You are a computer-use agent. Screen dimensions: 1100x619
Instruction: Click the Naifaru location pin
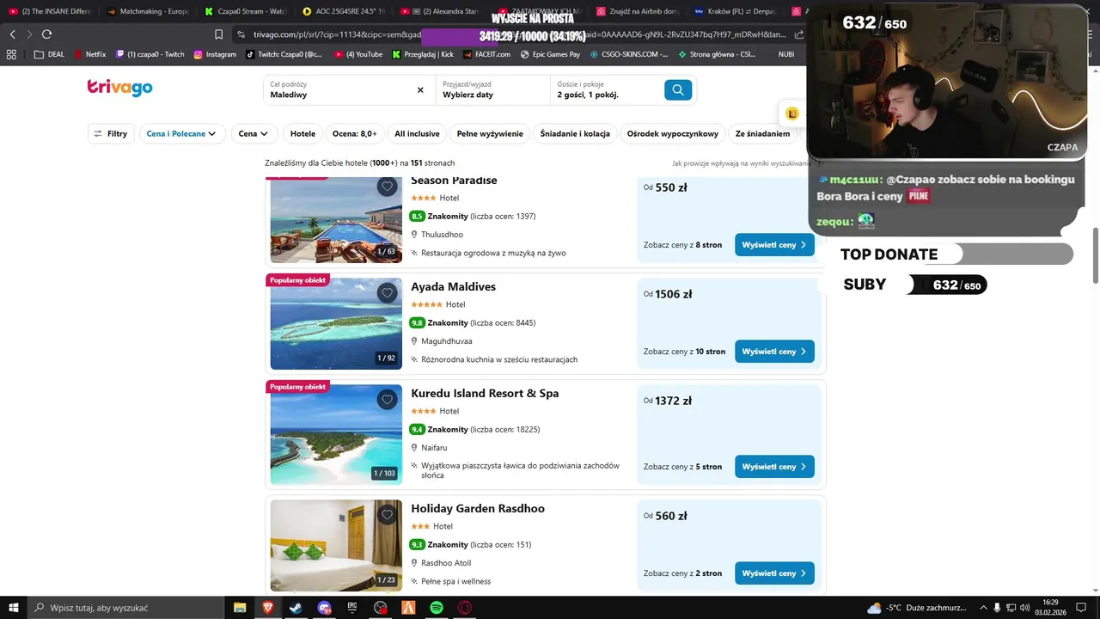coord(414,448)
